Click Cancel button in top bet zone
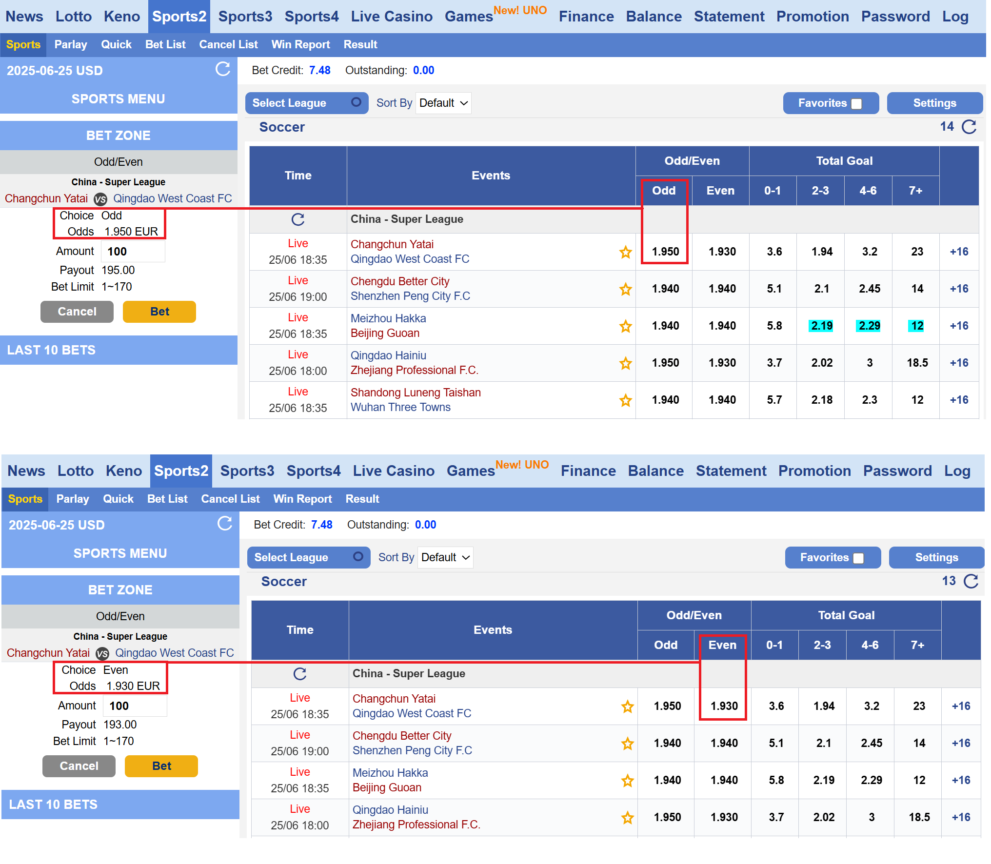The height and width of the screenshot is (864, 991). 77,312
